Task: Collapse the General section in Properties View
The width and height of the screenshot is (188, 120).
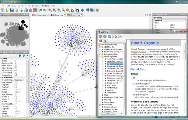Action: [x=154, y=20]
